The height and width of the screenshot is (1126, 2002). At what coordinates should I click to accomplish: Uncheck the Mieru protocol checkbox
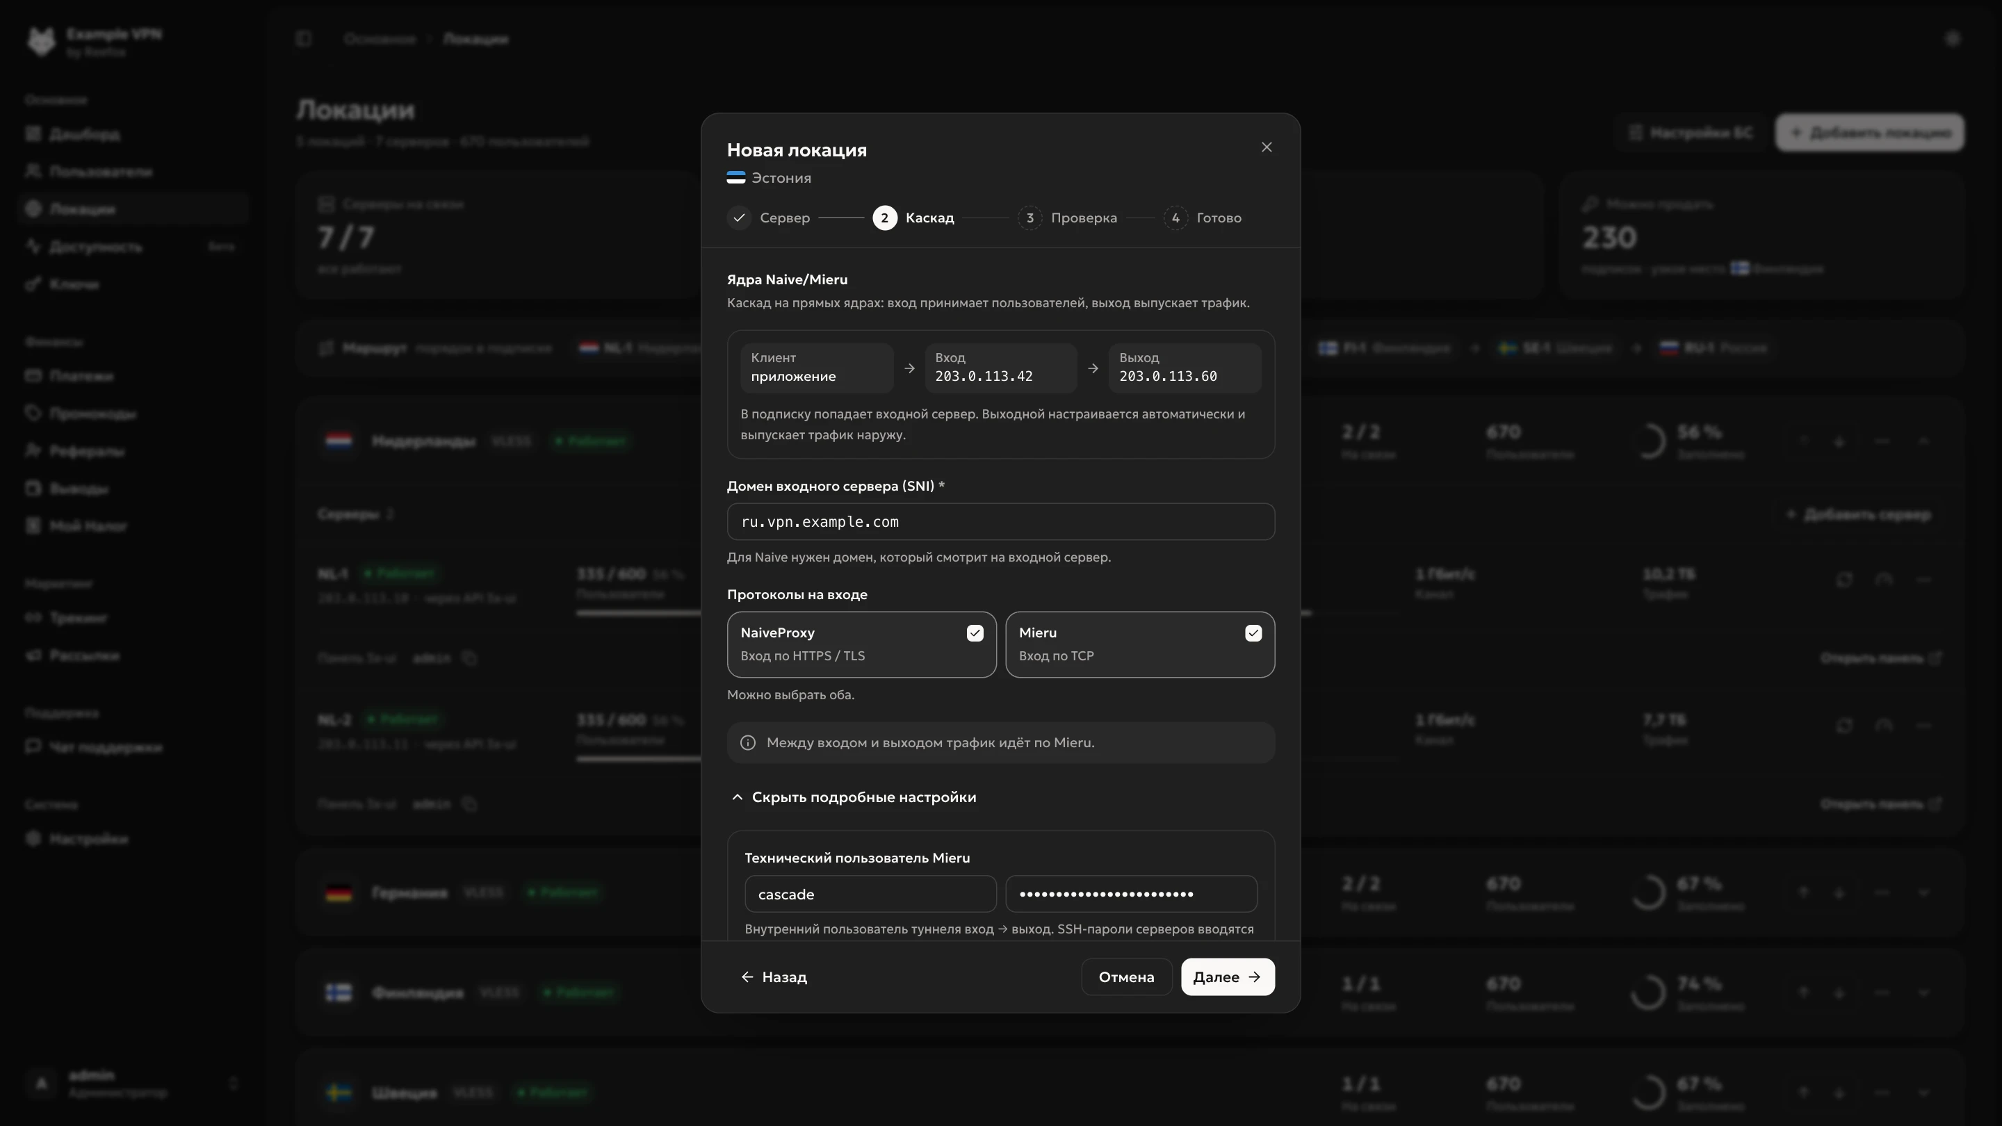click(x=1253, y=633)
